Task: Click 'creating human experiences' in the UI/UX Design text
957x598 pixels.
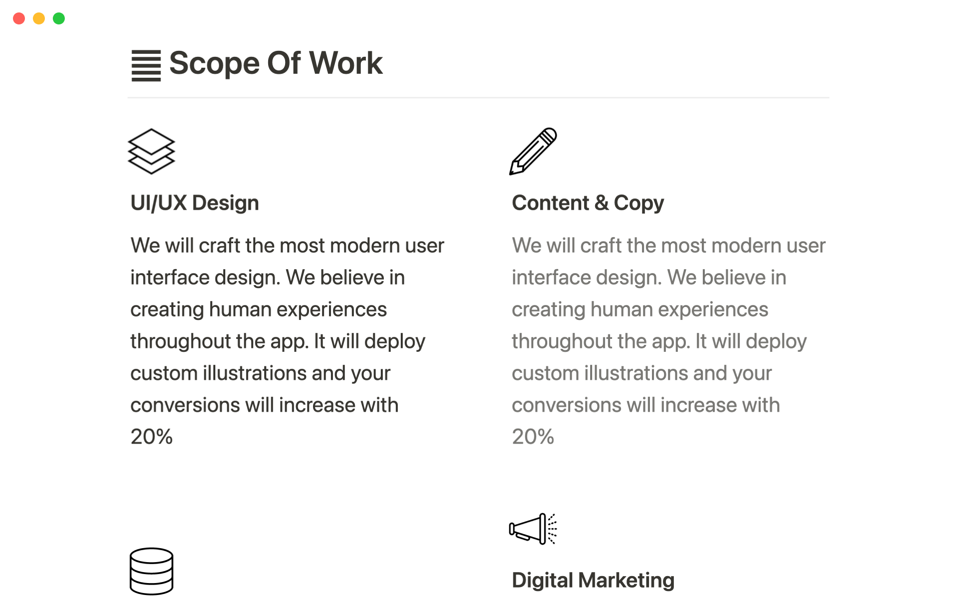Action: tap(258, 309)
